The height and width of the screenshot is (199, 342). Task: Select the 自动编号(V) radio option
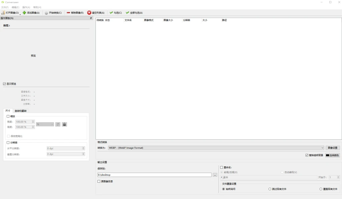point(282,172)
